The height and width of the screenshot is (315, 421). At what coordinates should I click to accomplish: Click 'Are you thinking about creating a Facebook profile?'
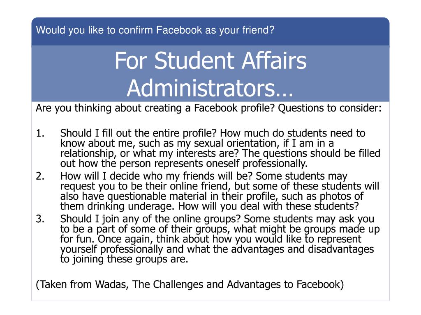click(155, 108)
